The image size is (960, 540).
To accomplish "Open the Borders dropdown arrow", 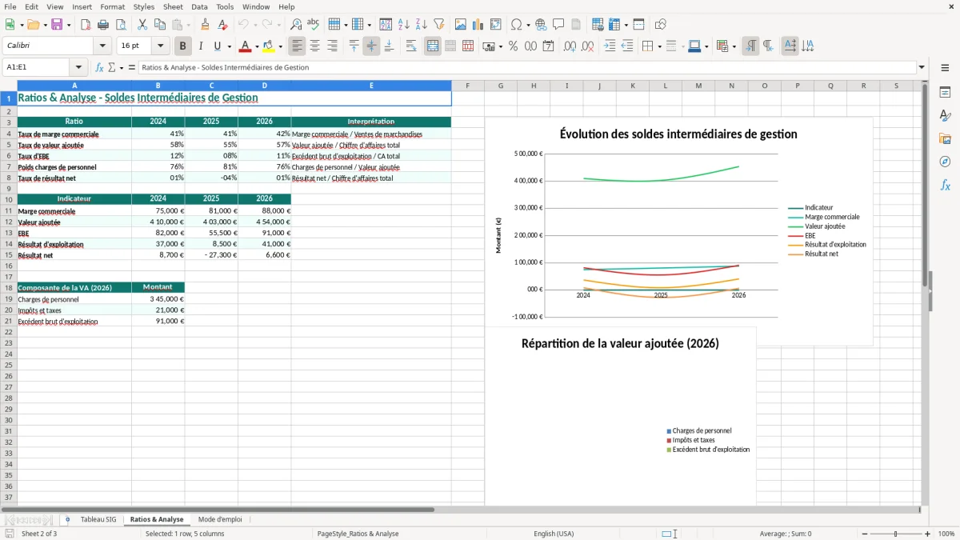I will pyautogui.click(x=659, y=46).
